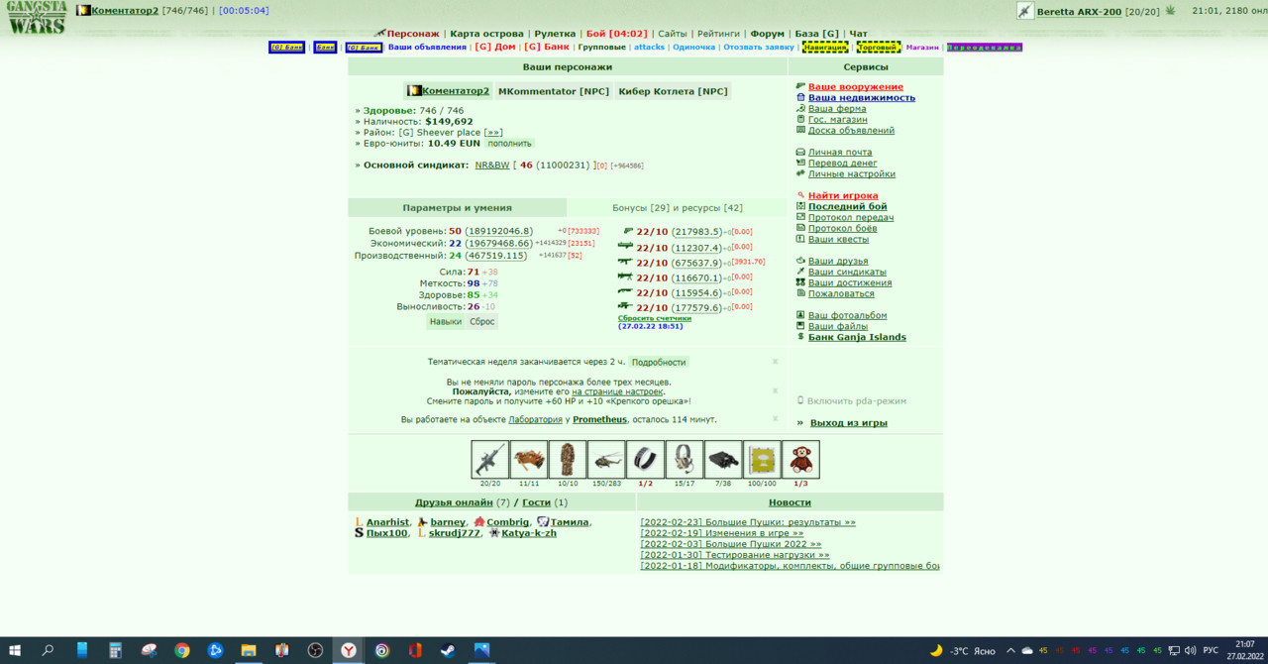The image size is (1268, 664).
Task: Open на странице настроек link
Action: pyautogui.click(x=617, y=391)
